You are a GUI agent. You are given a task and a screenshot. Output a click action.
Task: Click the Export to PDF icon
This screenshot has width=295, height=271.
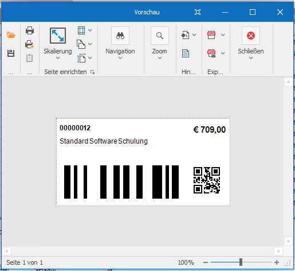[211, 35]
